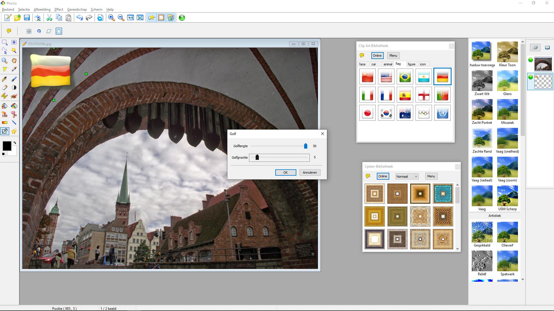This screenshot has height=311, width=554.
Task: Click the Save disk icon
Action: 27,18
